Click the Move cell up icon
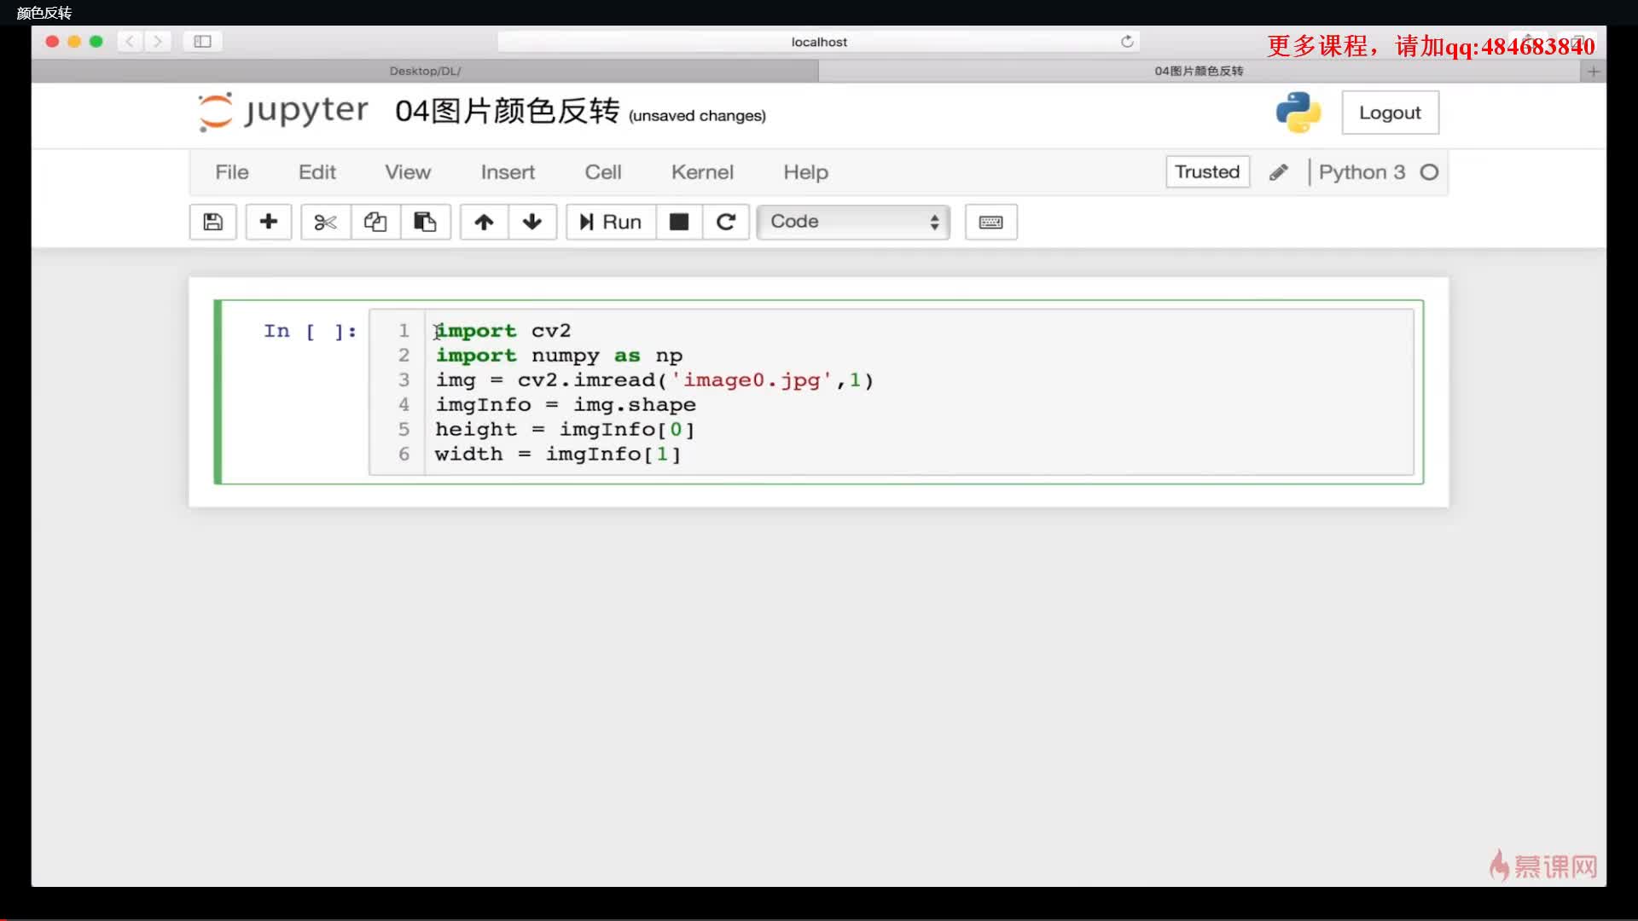 coord(483,222)
